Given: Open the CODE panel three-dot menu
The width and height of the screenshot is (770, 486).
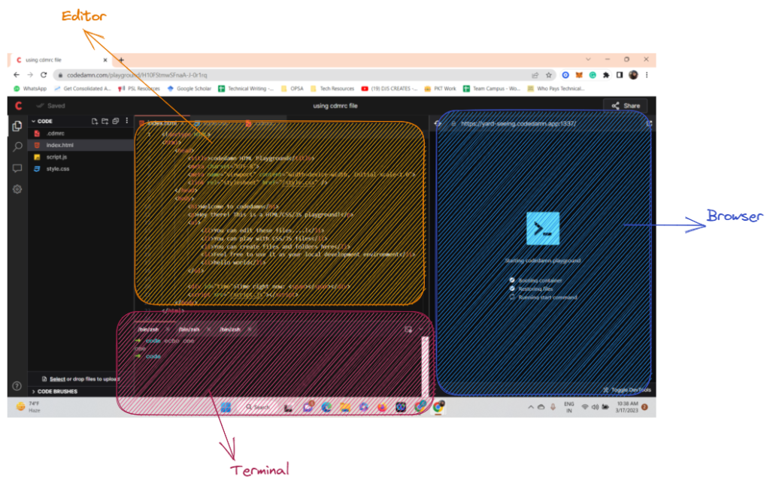Looking at the screenshot, I should tap(126, 121).
